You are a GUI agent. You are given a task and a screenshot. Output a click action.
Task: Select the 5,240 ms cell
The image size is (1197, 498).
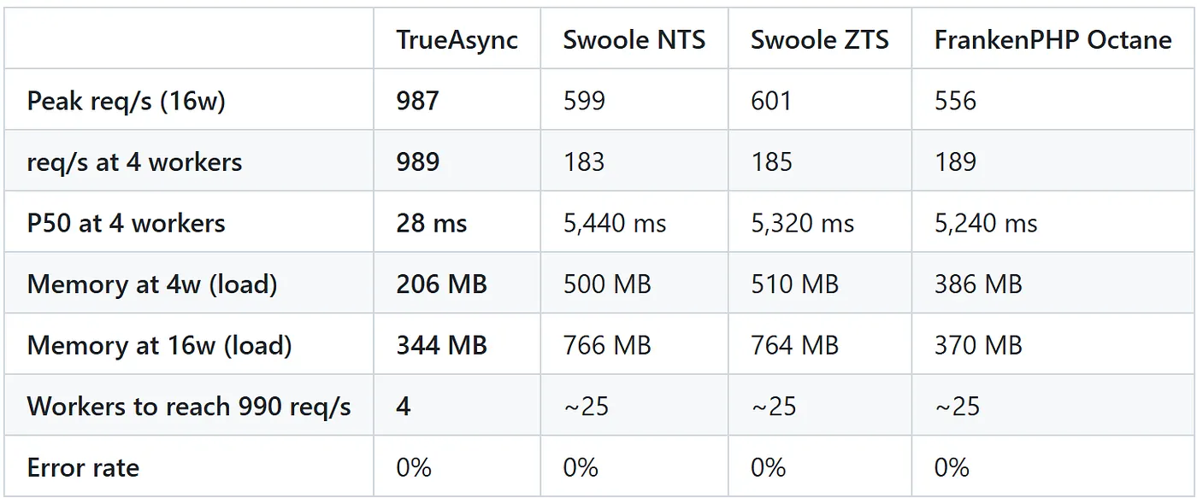986,224
